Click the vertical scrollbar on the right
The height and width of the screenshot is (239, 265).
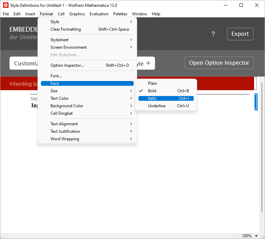(261, 153)
